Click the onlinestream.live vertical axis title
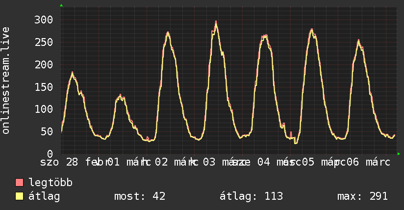 (x=5, y=81)
